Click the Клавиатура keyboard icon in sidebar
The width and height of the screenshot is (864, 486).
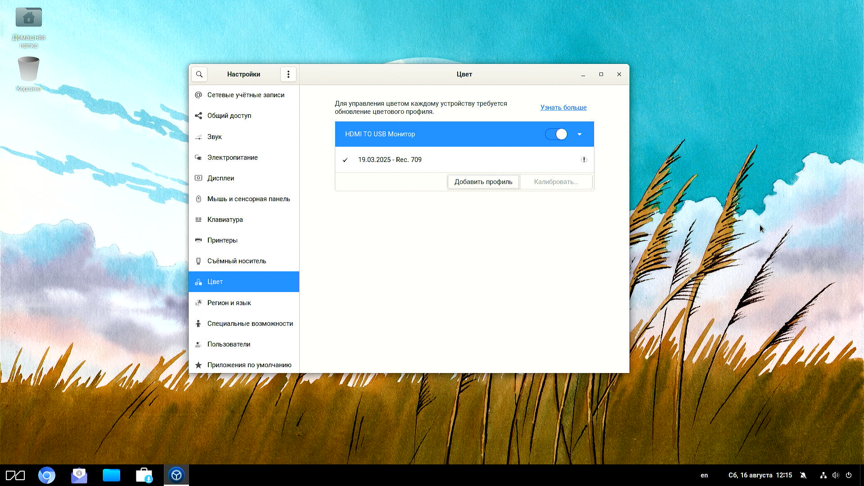(x=198, y=220)
